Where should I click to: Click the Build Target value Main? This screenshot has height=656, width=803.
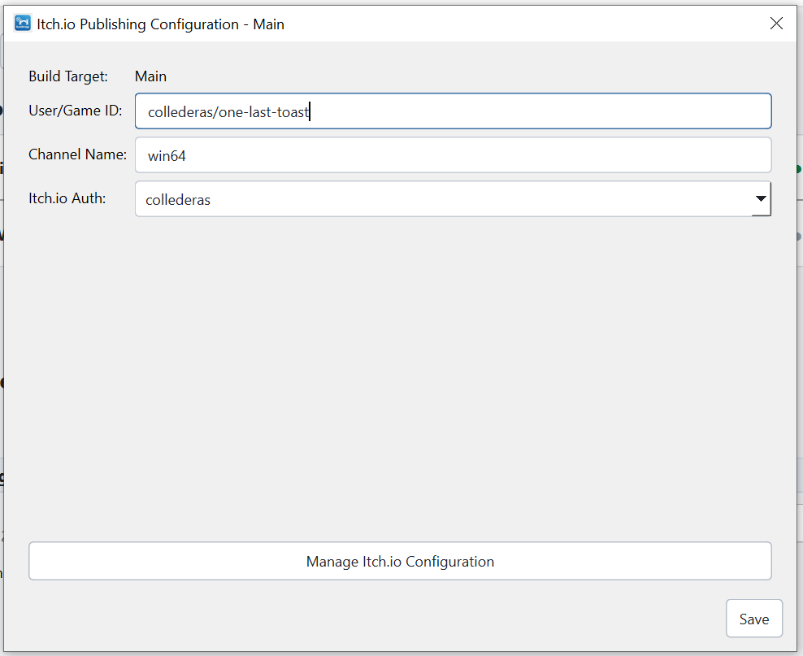click(x=150, y=76)
